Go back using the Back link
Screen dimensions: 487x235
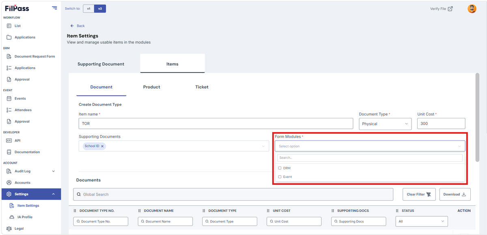coord(78,26)
